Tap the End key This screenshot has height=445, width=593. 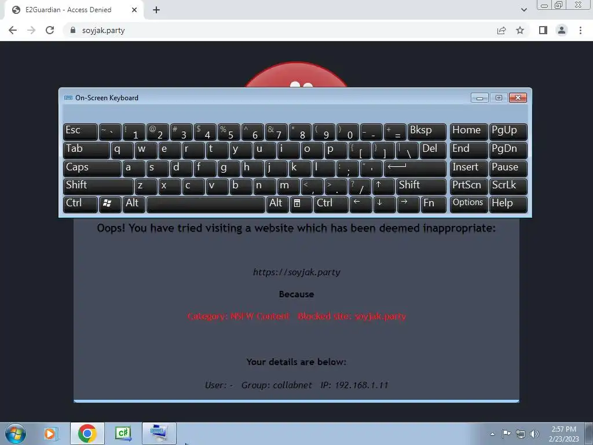coord(468,150)
